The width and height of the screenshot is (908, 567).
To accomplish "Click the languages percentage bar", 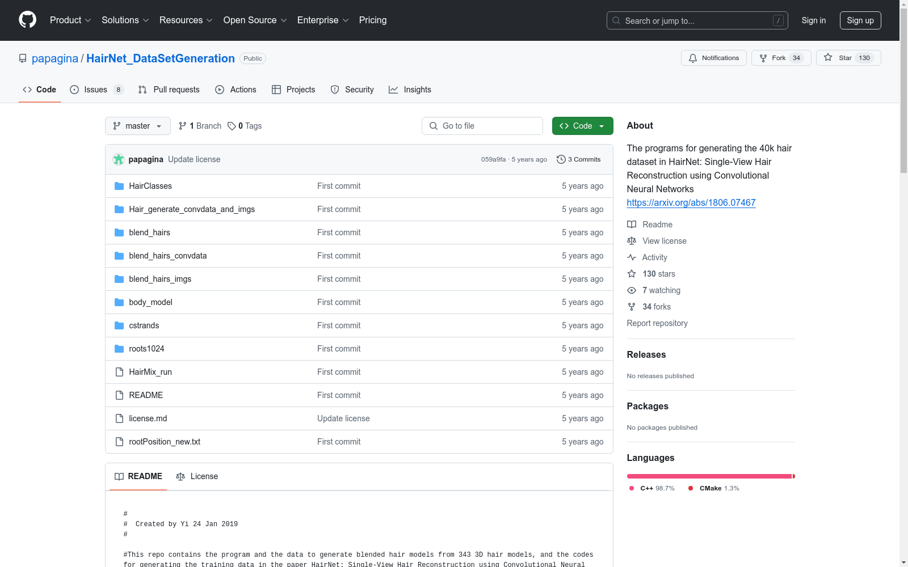I will (711, 476).
